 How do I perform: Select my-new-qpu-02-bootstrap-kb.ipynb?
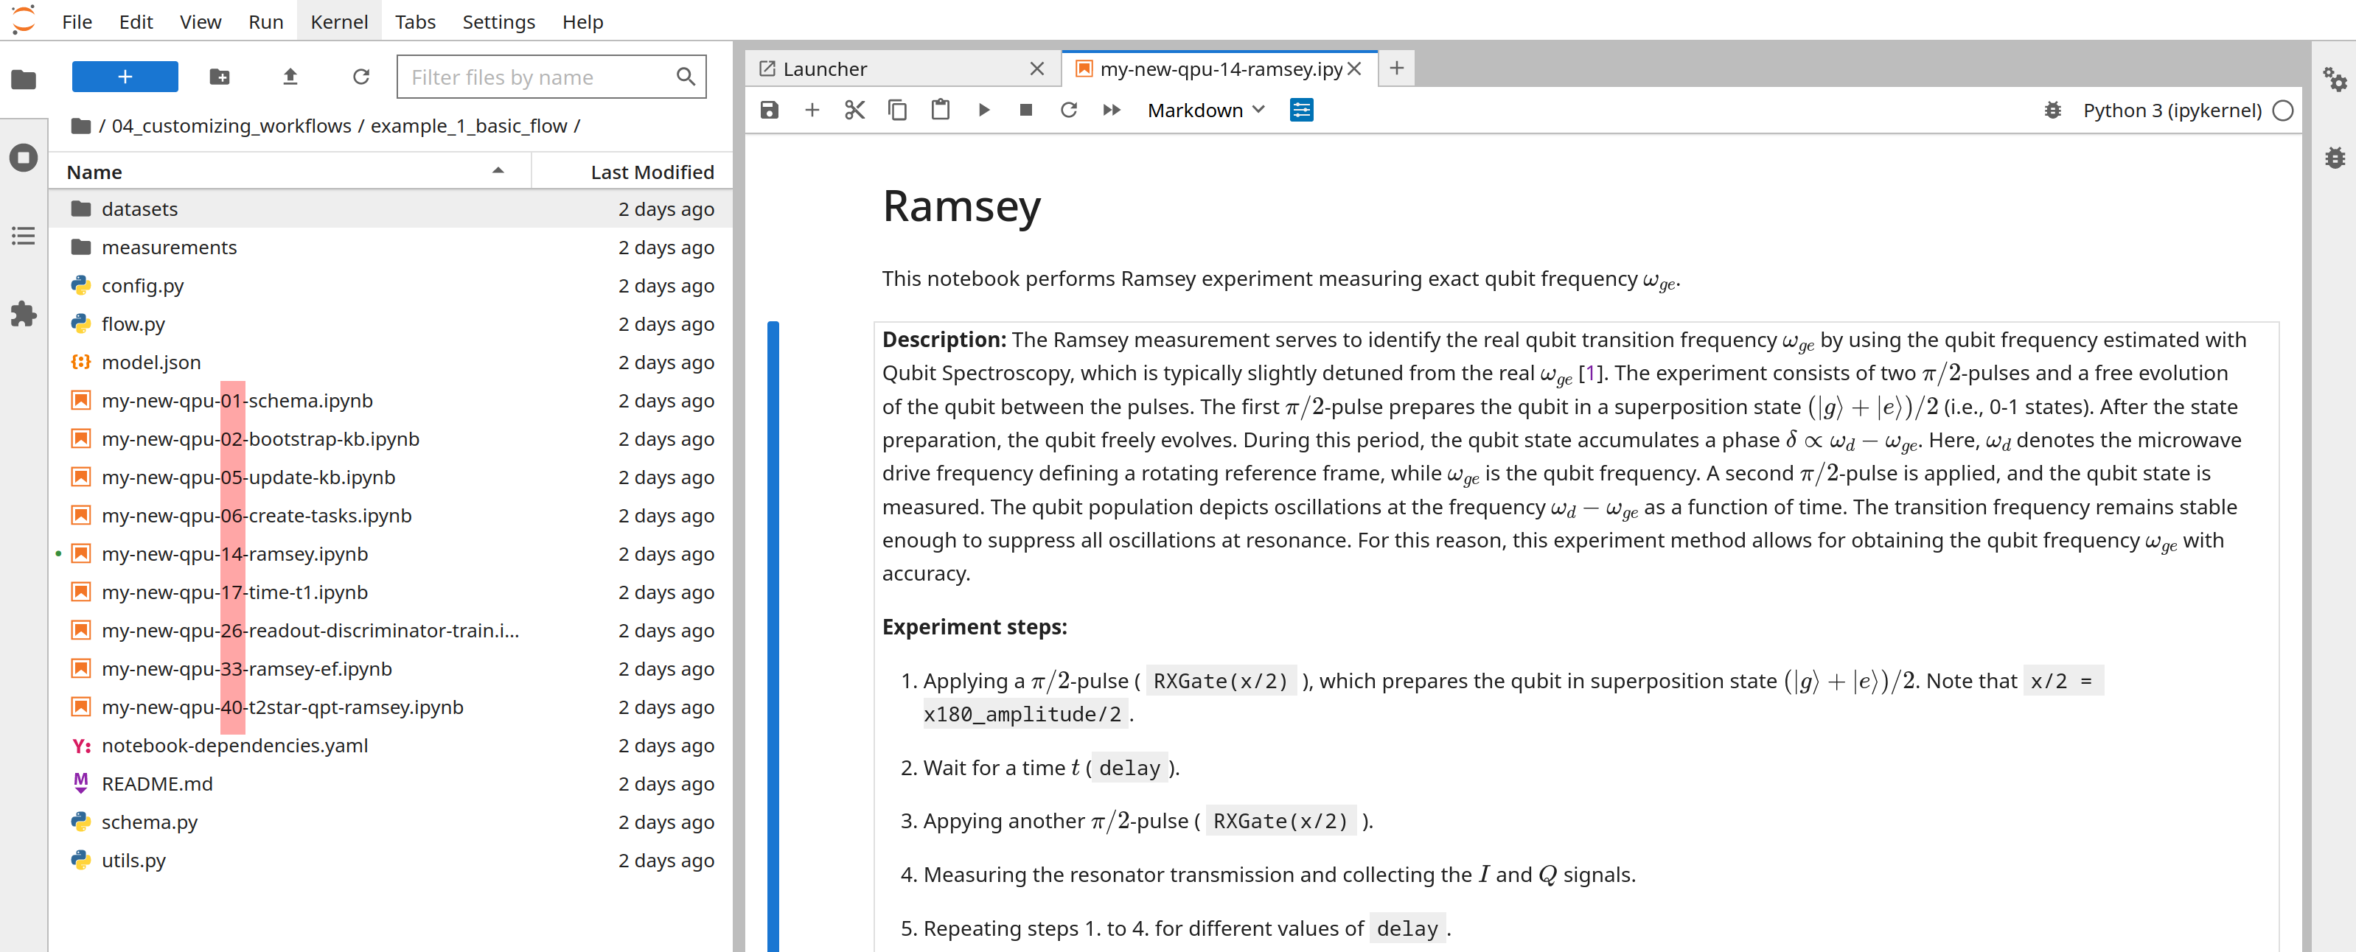(x=391, y=439)
